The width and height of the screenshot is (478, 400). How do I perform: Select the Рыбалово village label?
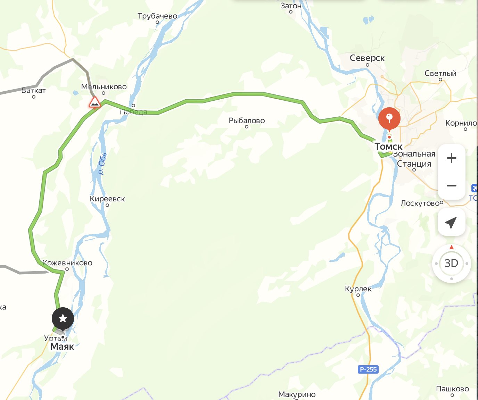pyautogui.click(x=247, y=120)
